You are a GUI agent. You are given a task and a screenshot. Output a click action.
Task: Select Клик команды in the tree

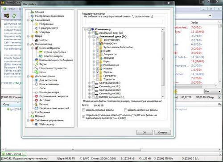click(49, 84)
